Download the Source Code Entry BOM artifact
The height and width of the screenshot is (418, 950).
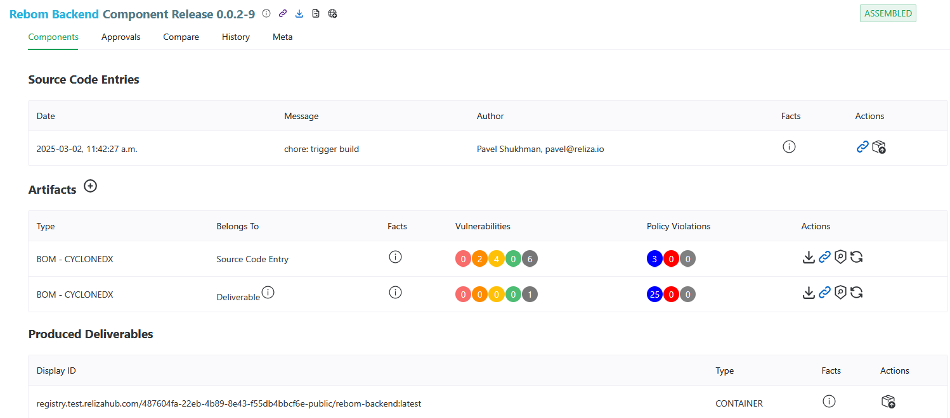click(809, 257)
